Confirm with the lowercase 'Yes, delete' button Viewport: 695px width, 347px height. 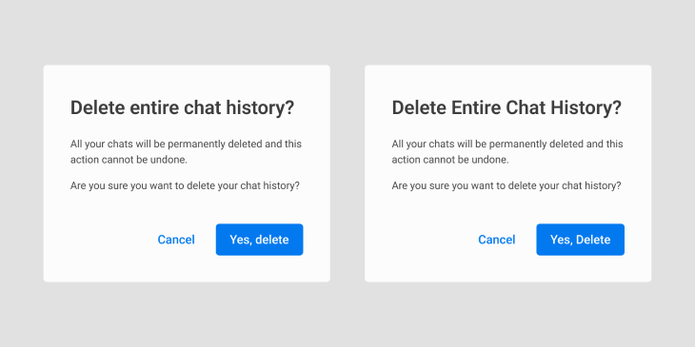259,240
